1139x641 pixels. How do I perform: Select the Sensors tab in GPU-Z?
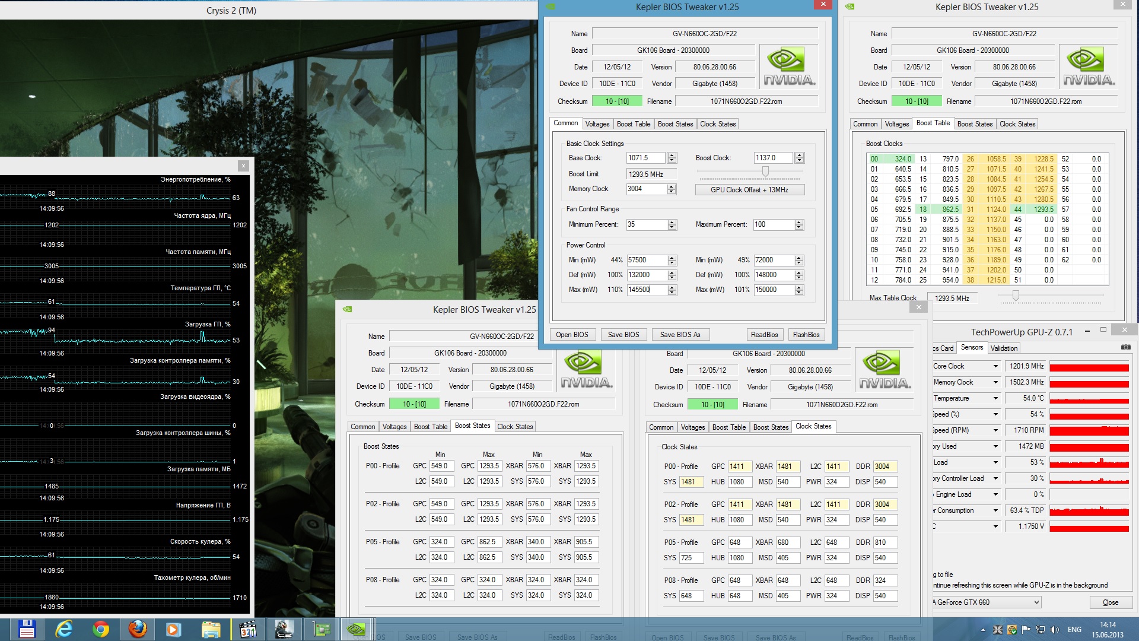tap(972, 348)
